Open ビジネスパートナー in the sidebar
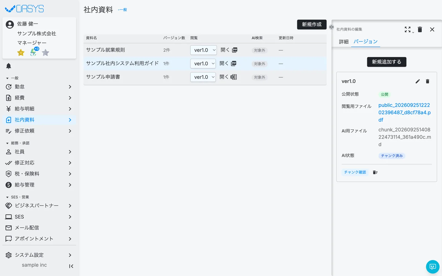 pos(39,206)
